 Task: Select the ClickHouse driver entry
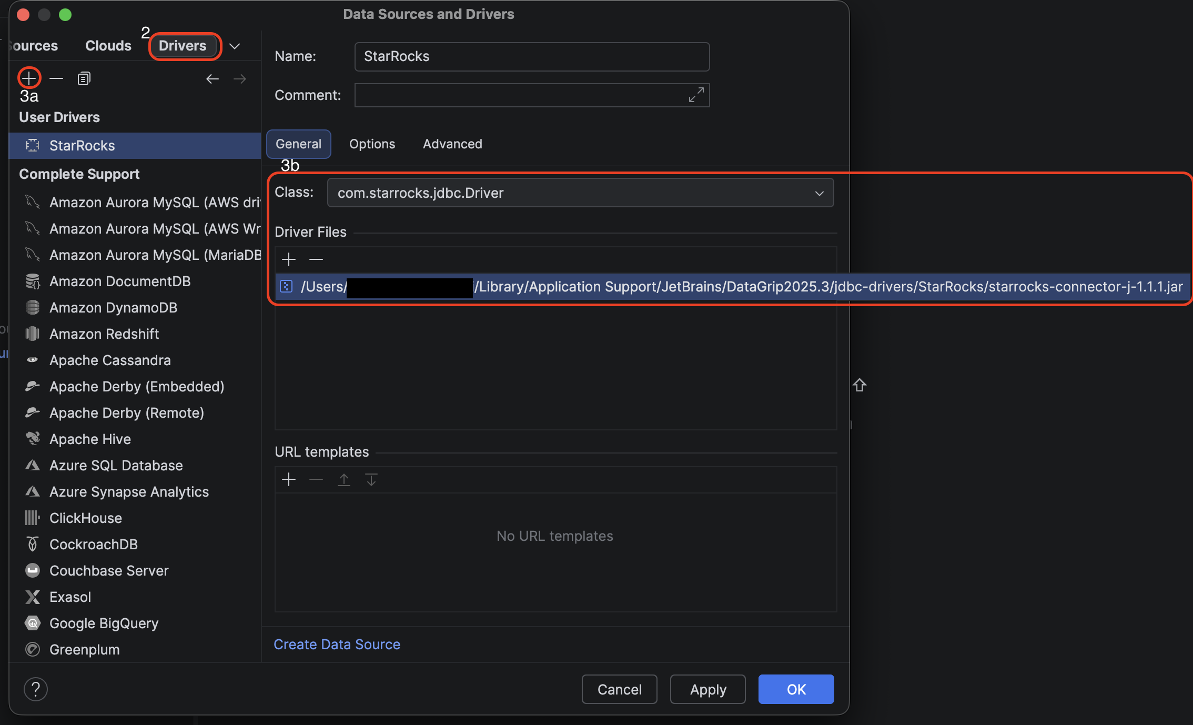click(x=85, y=518)
